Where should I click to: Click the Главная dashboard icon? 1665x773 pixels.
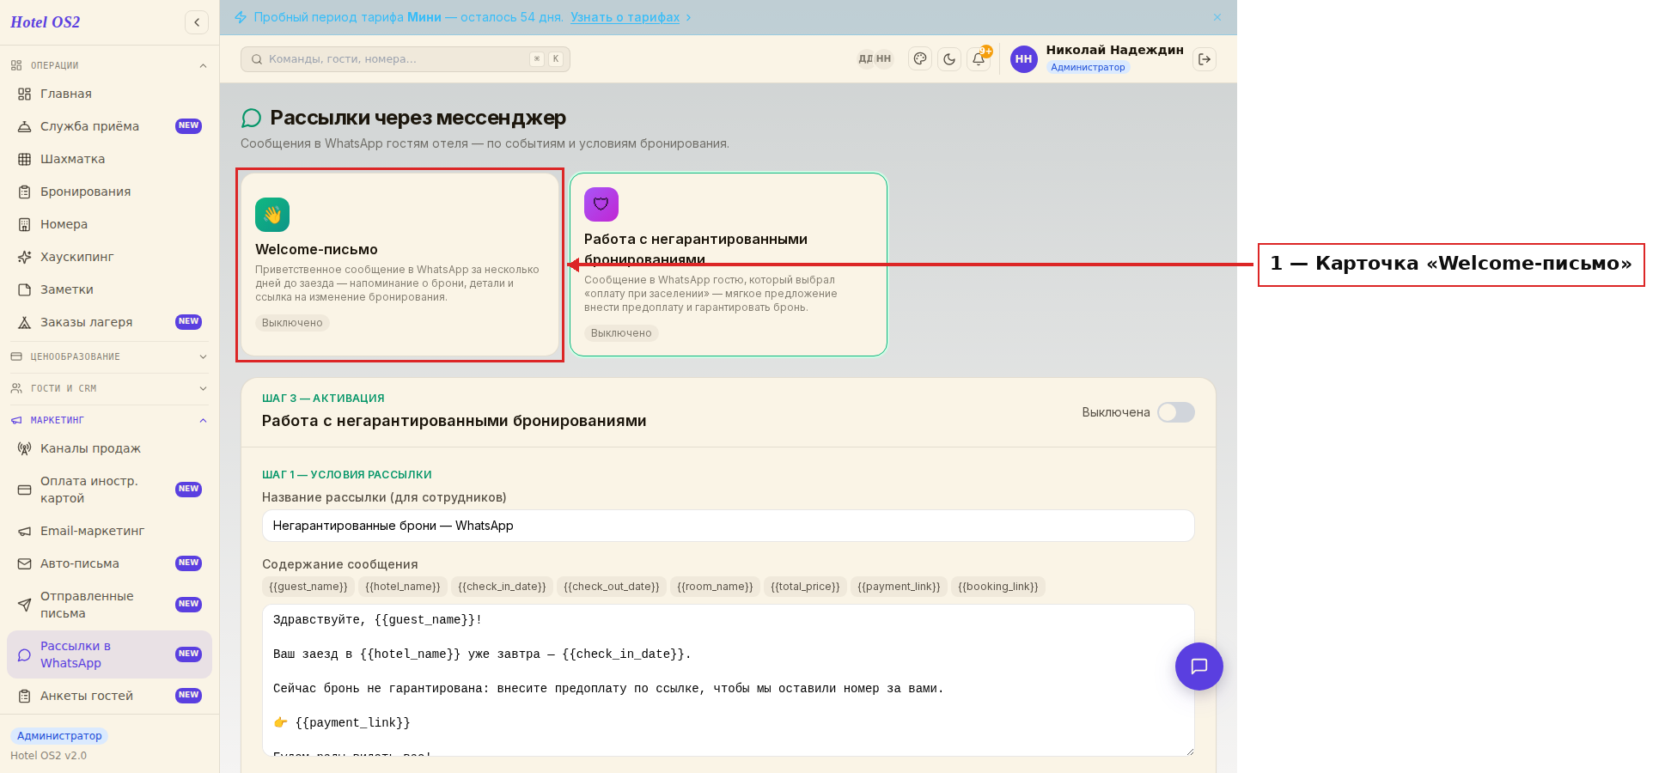tap(24, 94)
